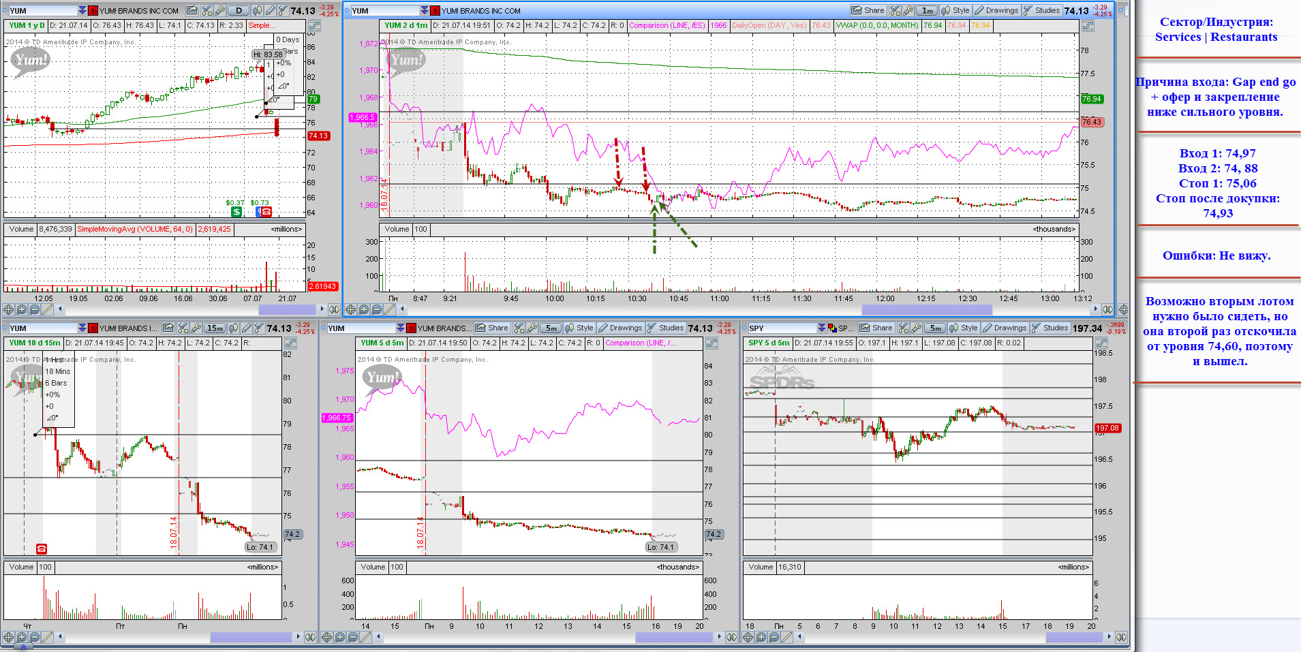Click wrench settings icon on YUM 1m chart
The image size is (1301, 652).
point(908,11)
